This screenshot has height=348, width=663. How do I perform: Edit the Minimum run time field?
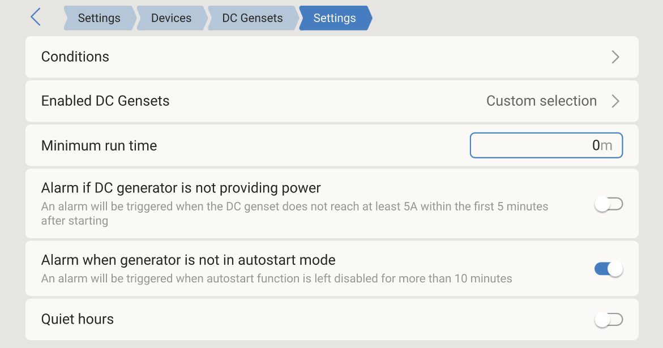[x=546, y=145]
